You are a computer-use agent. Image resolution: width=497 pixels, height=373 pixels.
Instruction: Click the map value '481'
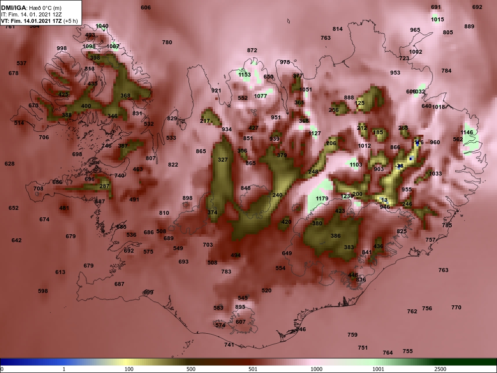(x=64, y=208)
